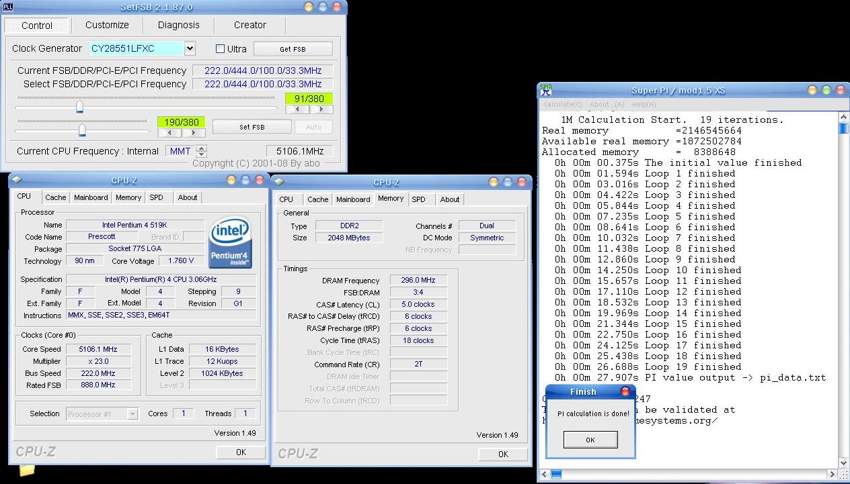Open the About...(A) menu in Super PI
The height and width of the screenshot is (484, 850).
point(607,104)
